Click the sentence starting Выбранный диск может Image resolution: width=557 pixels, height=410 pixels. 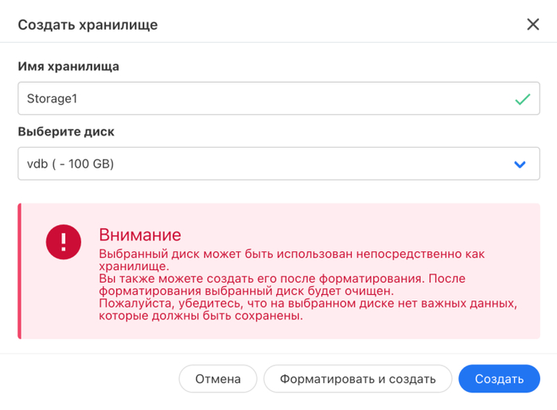click(291, 253)
